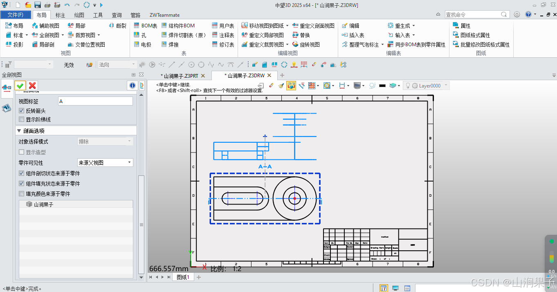Switch to the 标注 ribbon tab

click(x=60, y=15)
